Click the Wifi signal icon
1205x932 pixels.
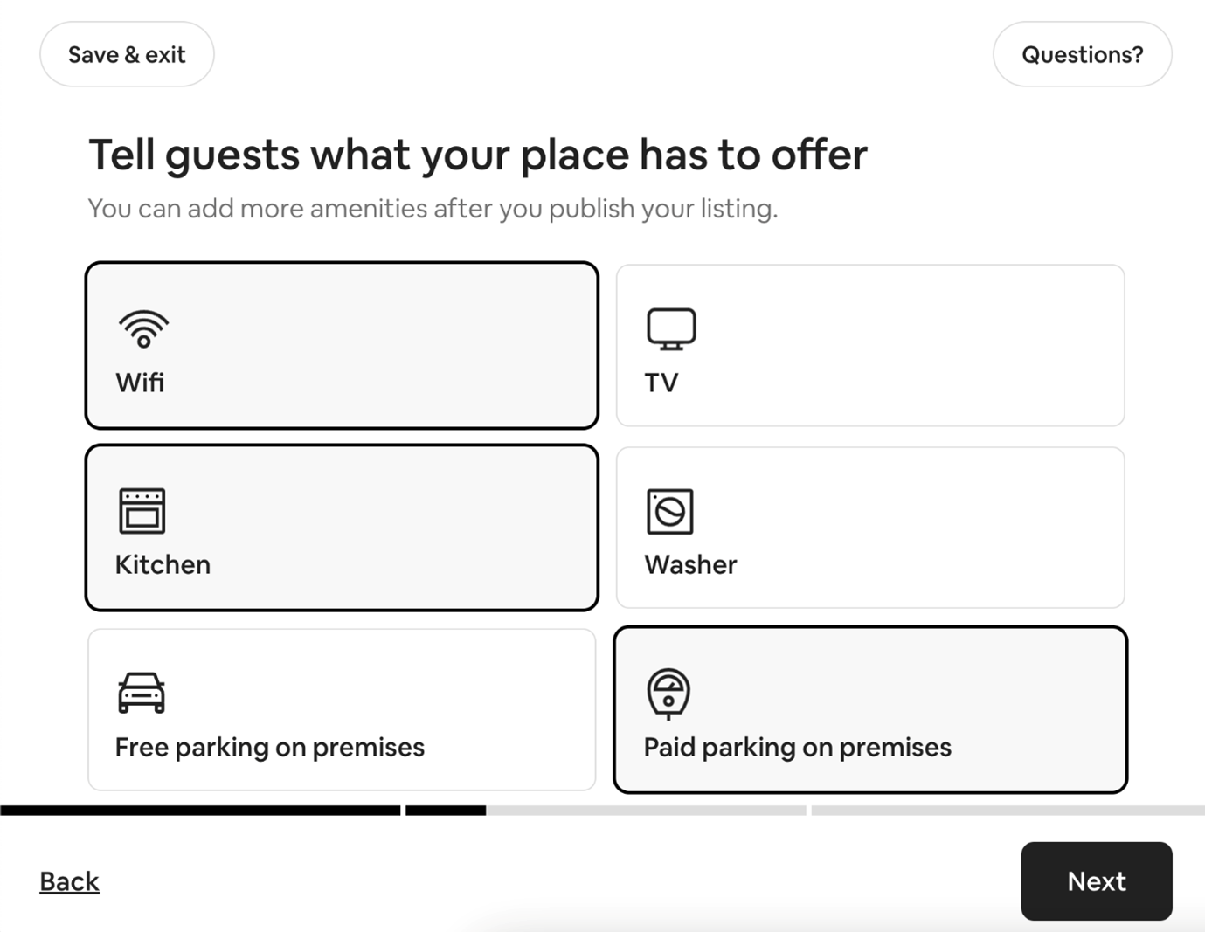[x=143, y=328]
